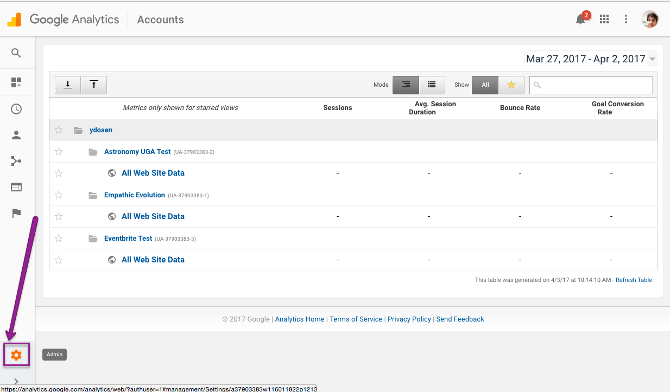This screenshot has height=392, width=670.
Task: Open the Astronomy UGA Test property link
Action: tap(137, 152)
